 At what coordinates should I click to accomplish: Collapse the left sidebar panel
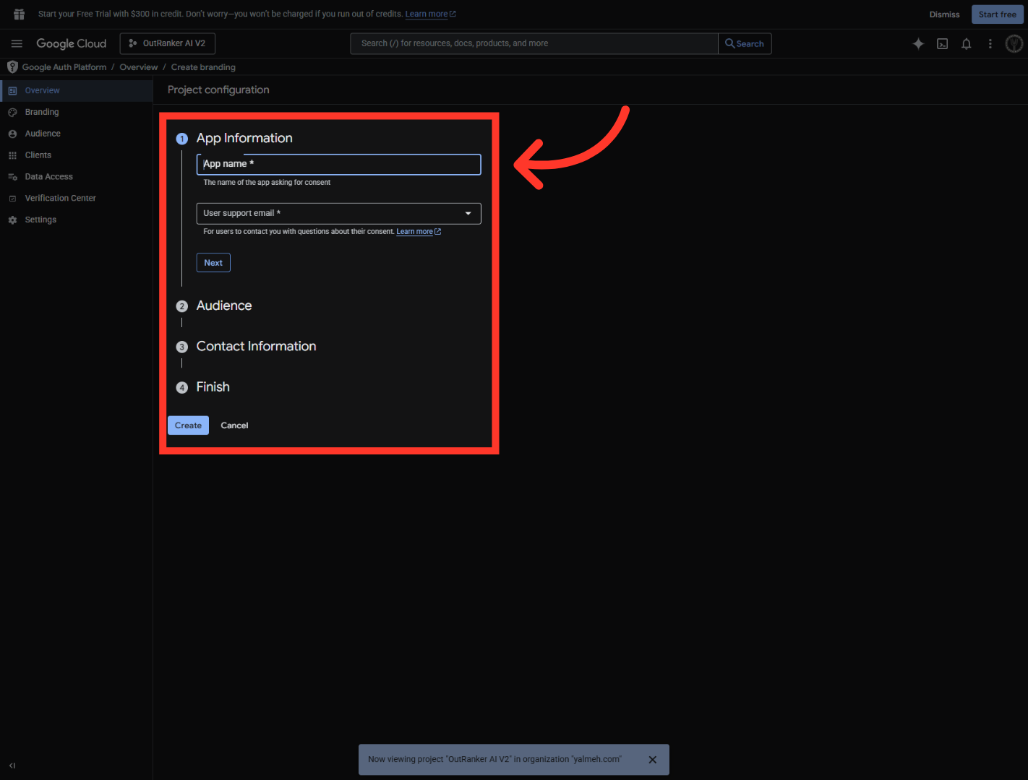coord(12,766)
